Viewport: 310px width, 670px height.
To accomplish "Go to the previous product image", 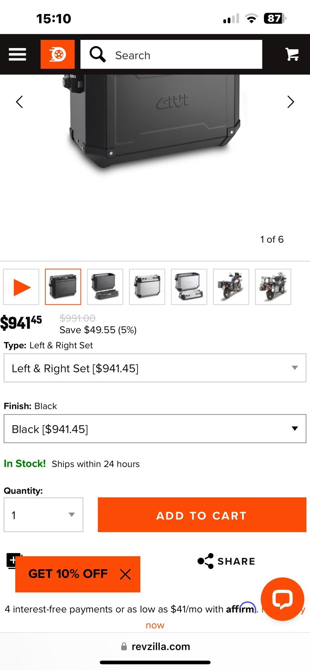I will tap(20, 102).
